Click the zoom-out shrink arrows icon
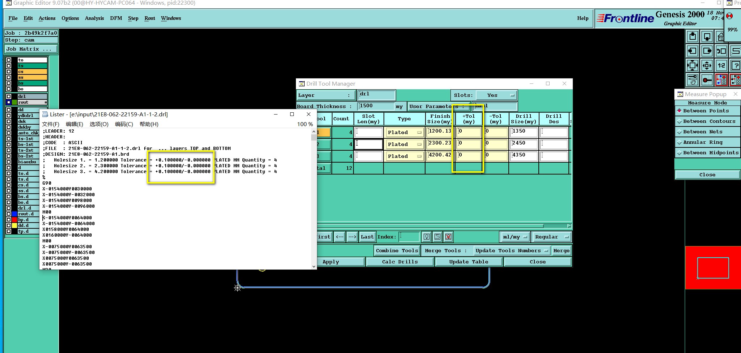This screenshot has height=353, width=741. tap(707, 65)
